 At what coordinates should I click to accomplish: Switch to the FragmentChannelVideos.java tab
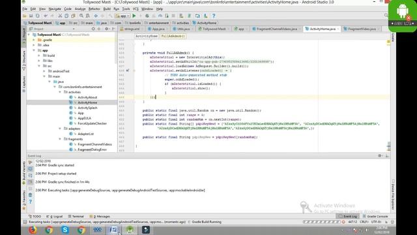coord(276,29)
